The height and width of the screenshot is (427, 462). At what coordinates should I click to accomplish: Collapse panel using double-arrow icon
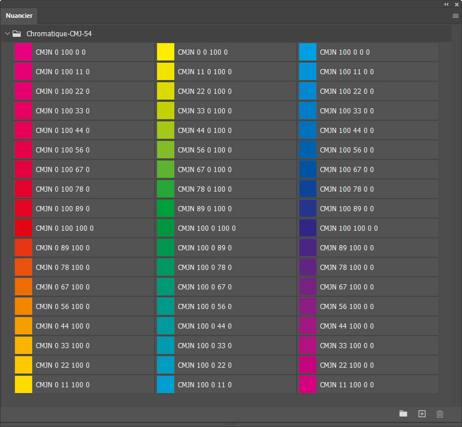click(x=446, y=4)
